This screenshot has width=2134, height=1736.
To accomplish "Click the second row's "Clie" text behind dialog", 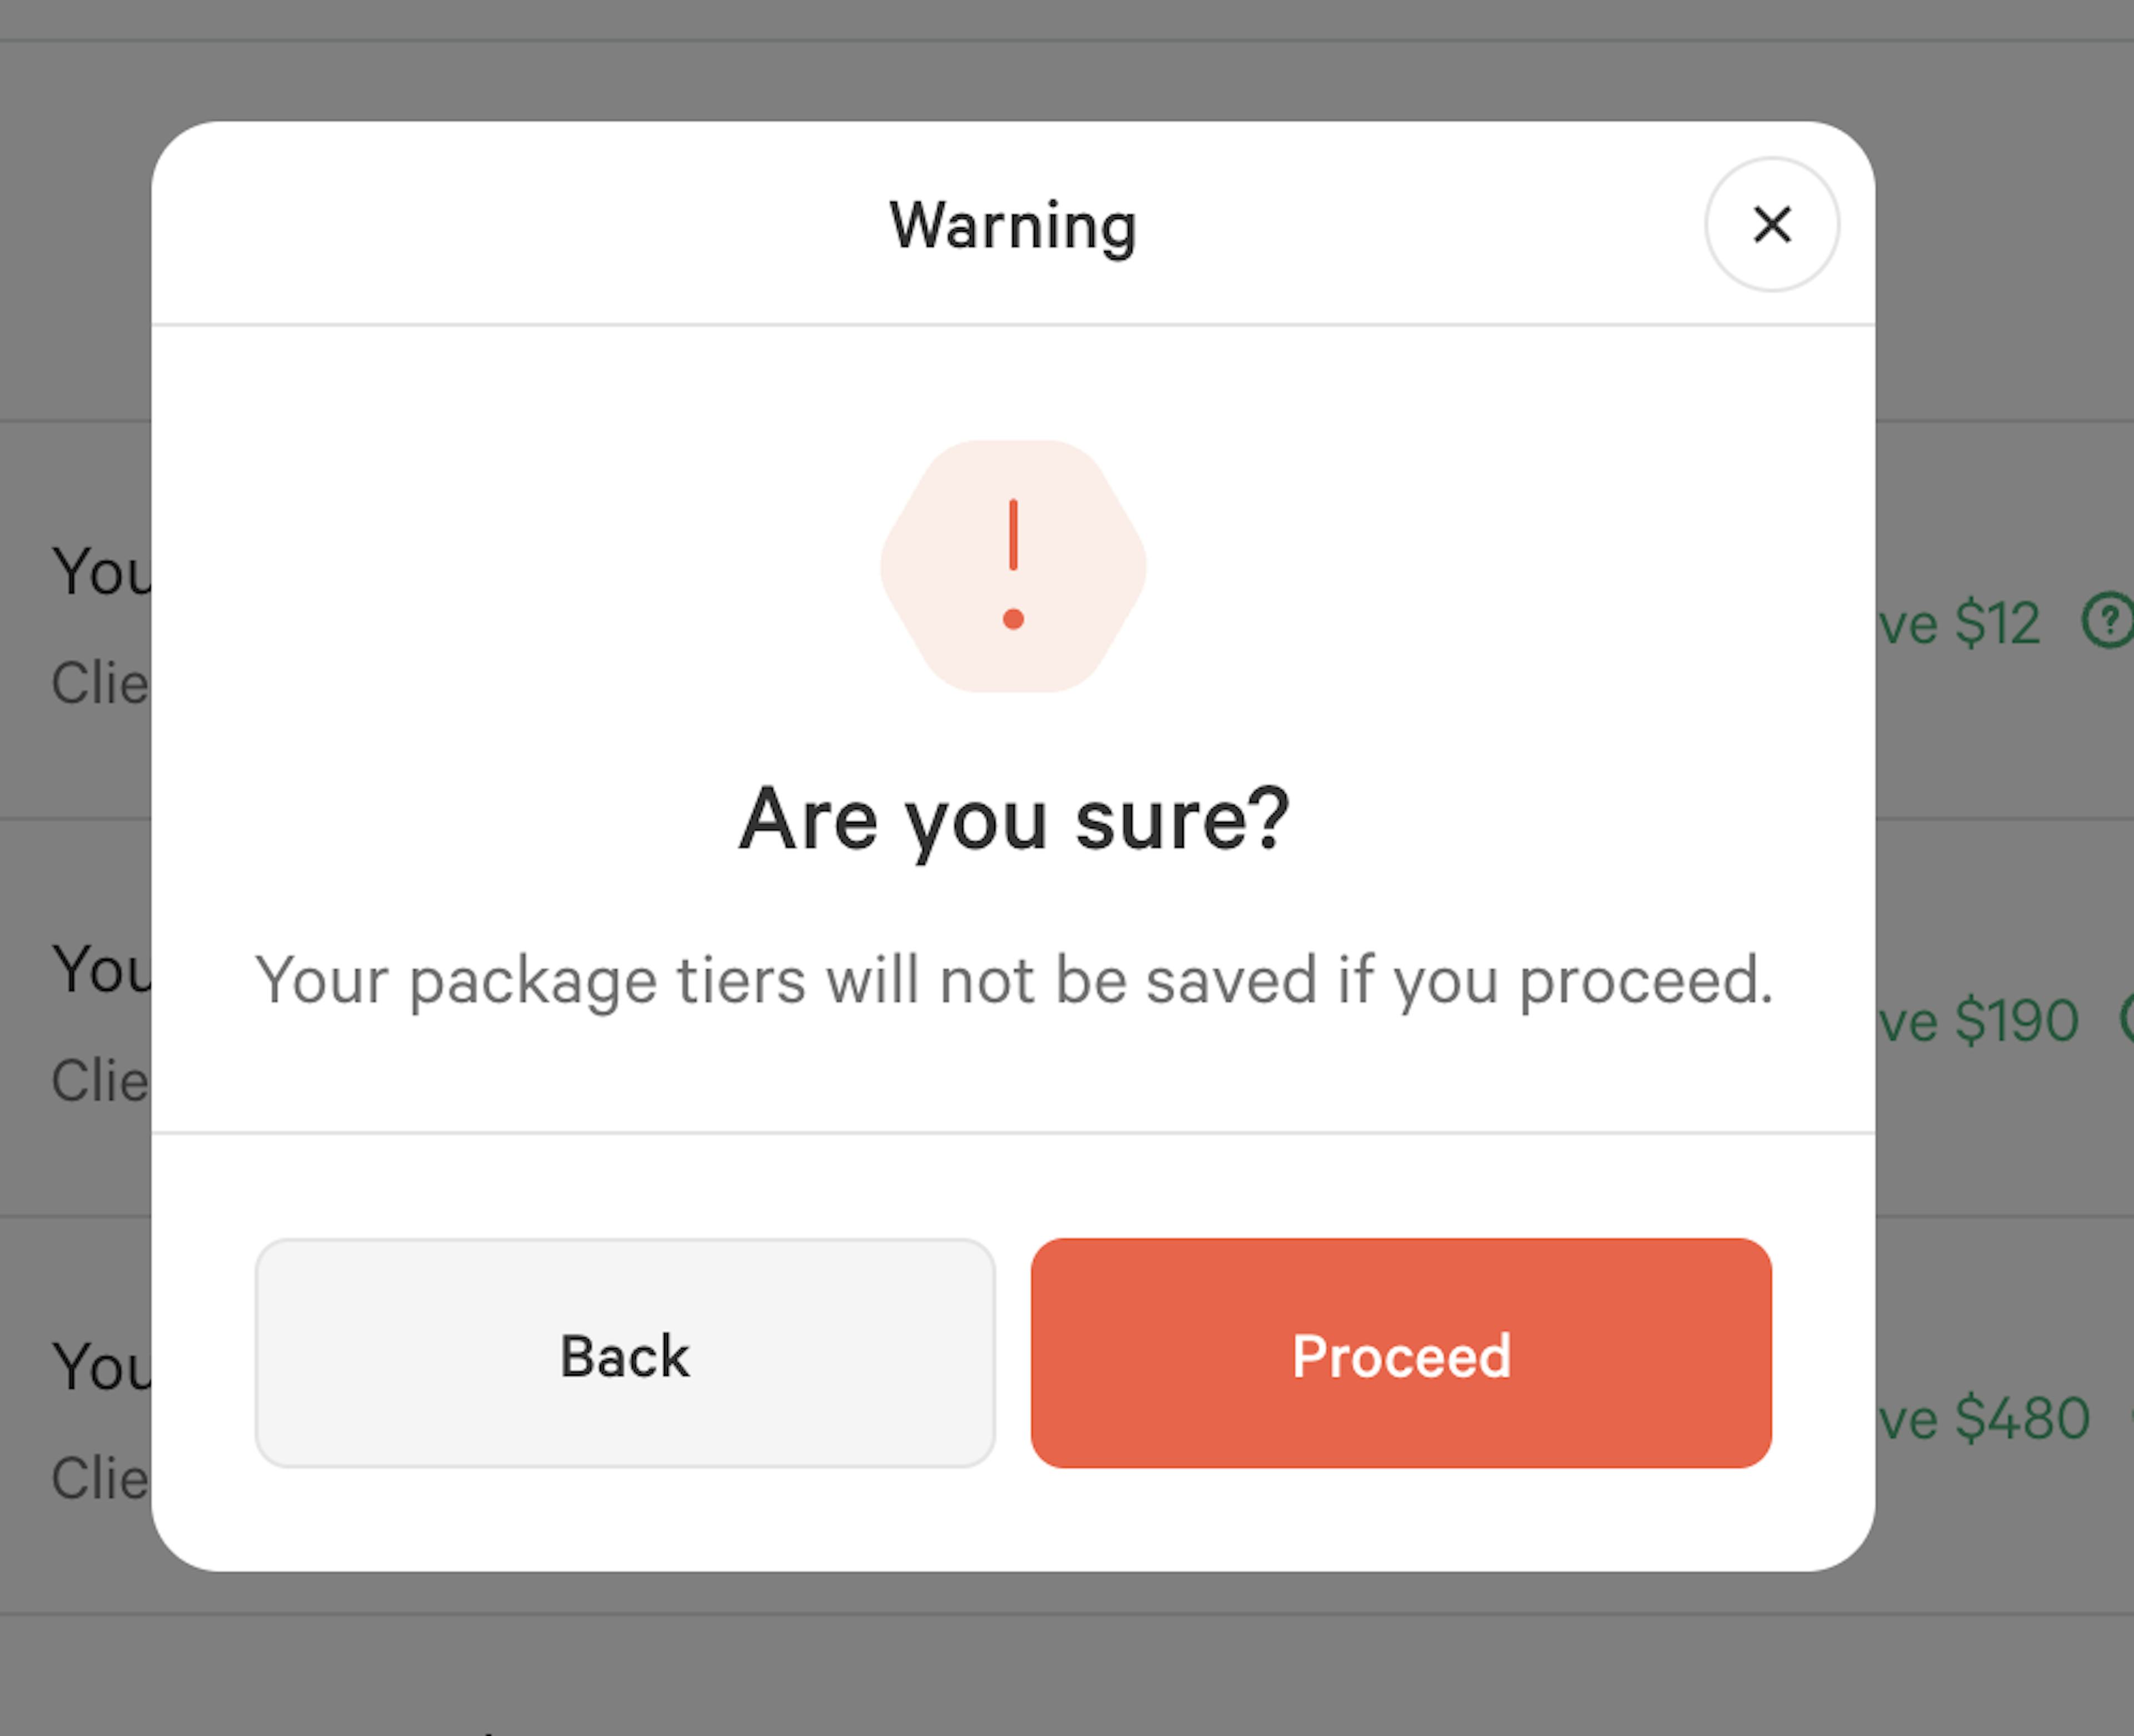I will pos(100,1081).
